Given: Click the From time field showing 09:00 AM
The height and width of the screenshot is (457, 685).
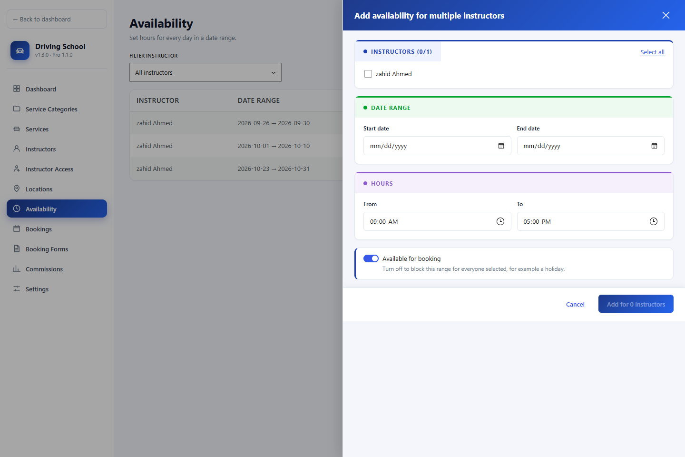Looking at the screenshot, I should pos(437,221).
